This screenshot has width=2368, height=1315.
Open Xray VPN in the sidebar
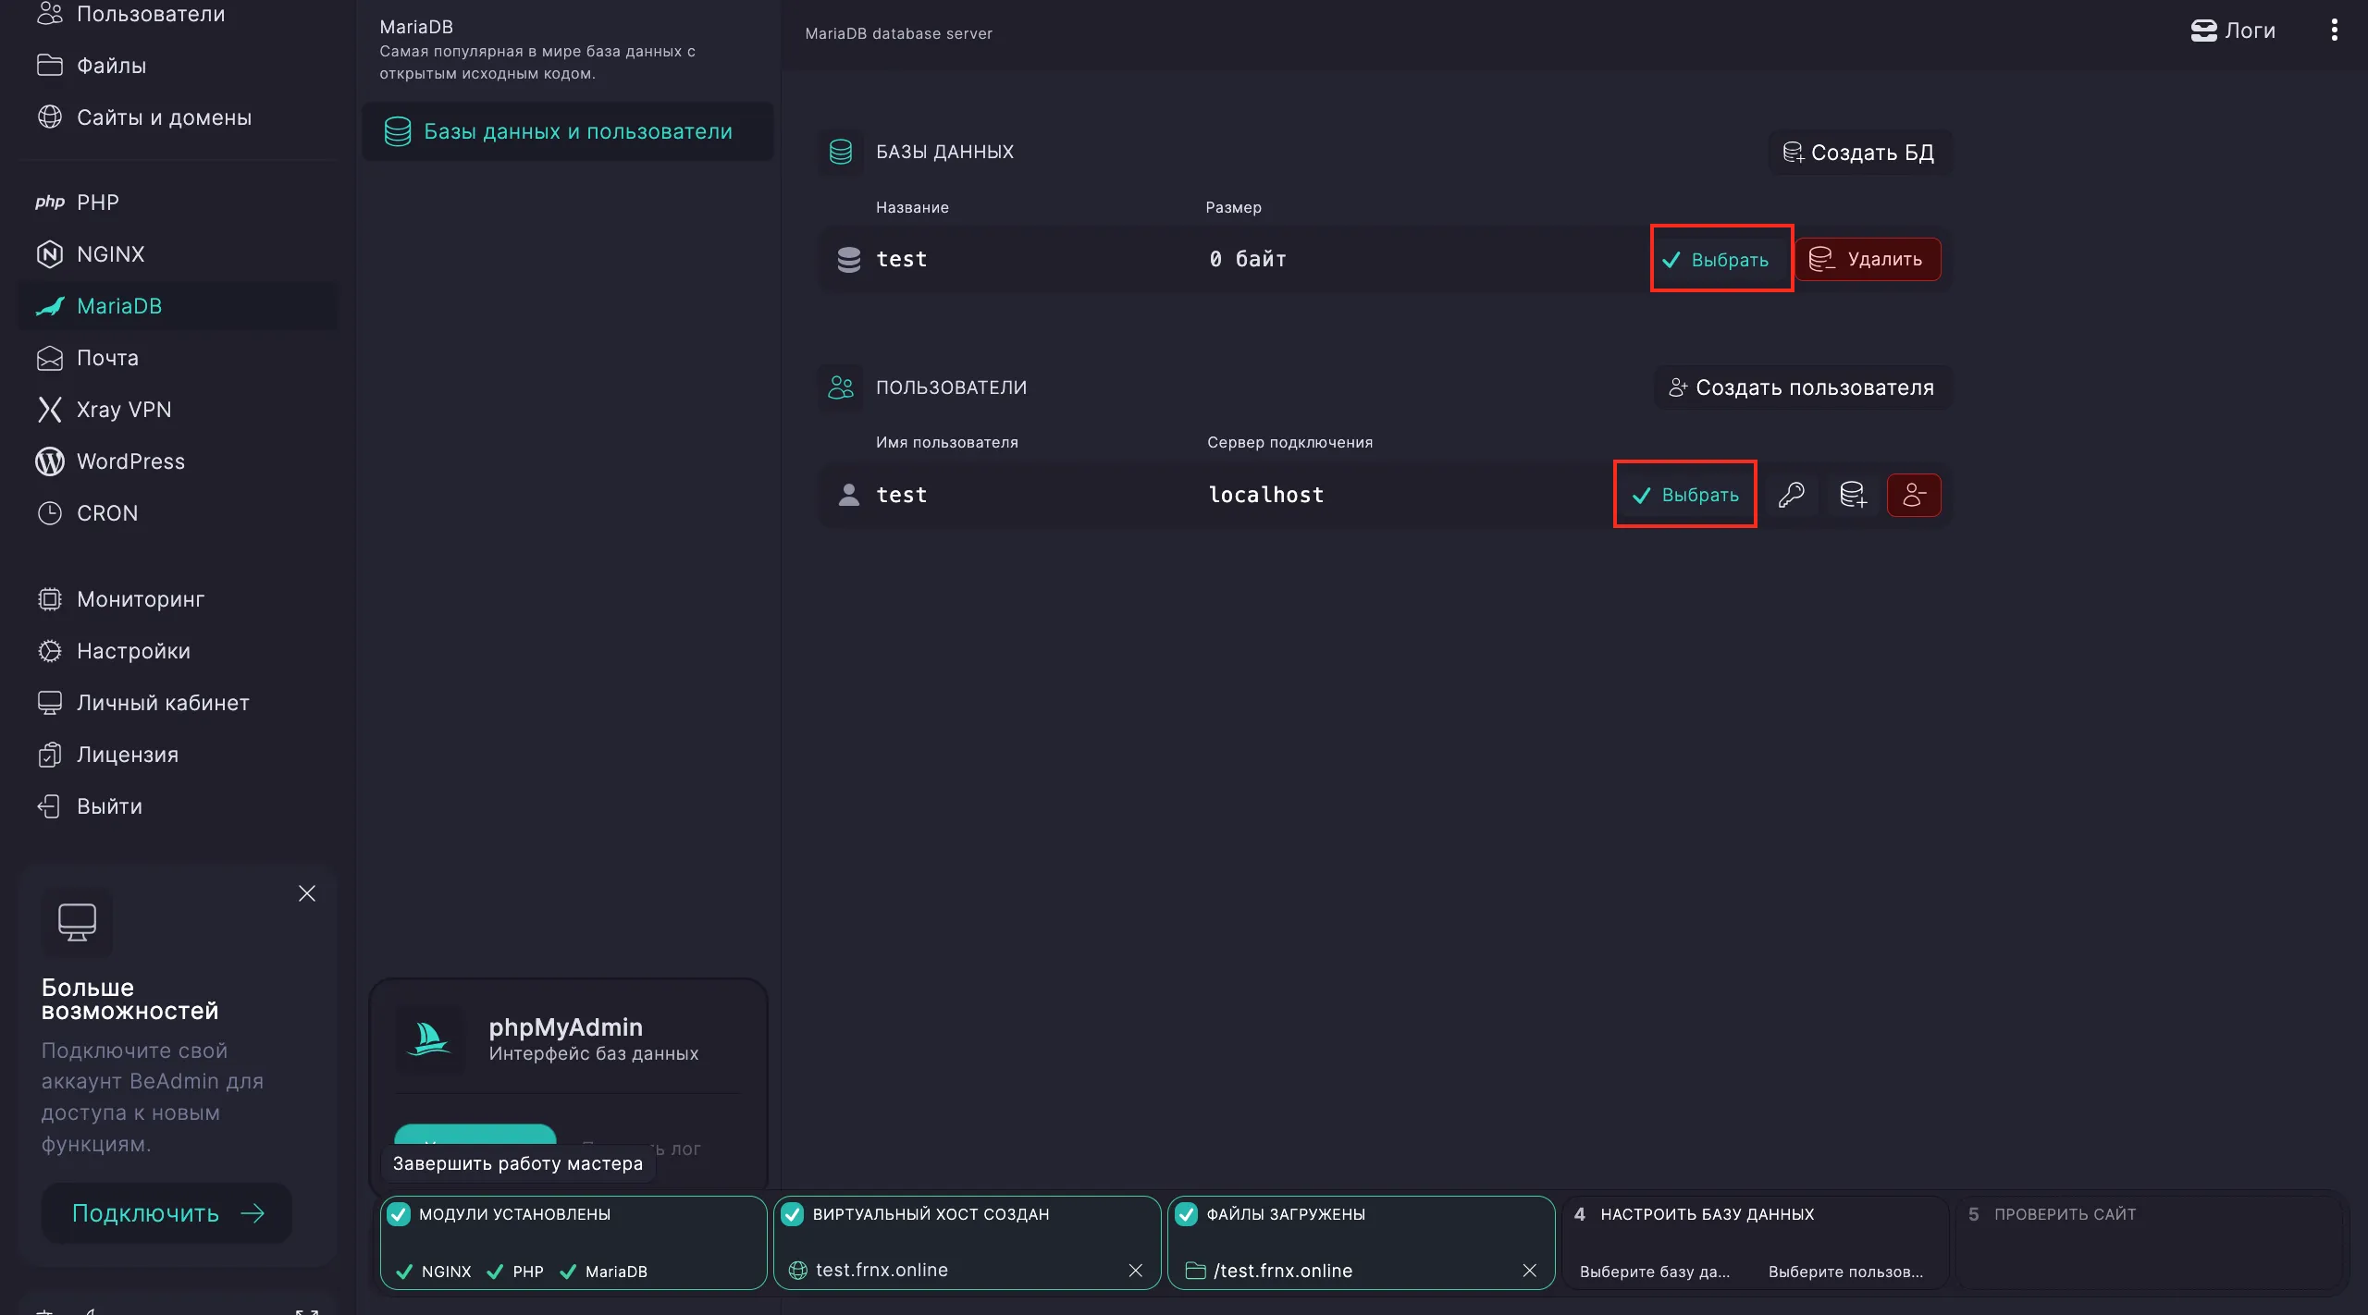tap(123, 410)
